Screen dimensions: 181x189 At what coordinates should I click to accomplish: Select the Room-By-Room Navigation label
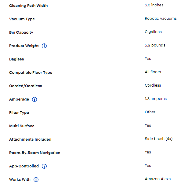34,153
